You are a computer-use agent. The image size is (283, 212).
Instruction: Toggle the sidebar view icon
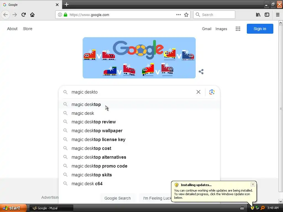267,15
